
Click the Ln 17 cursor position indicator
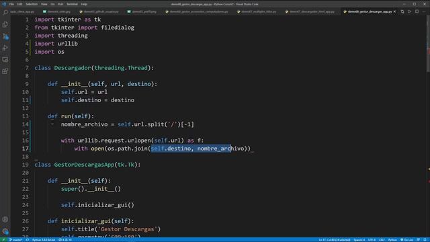tap(335, 240)
